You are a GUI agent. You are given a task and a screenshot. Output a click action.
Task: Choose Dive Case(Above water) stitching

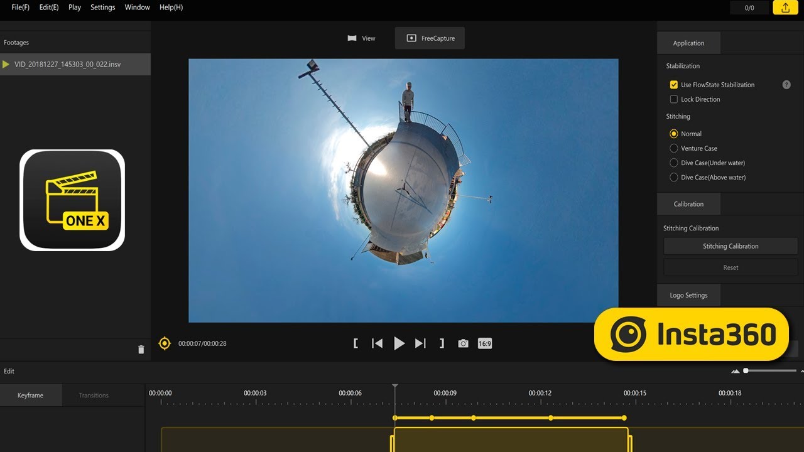[x=674, y=177]
